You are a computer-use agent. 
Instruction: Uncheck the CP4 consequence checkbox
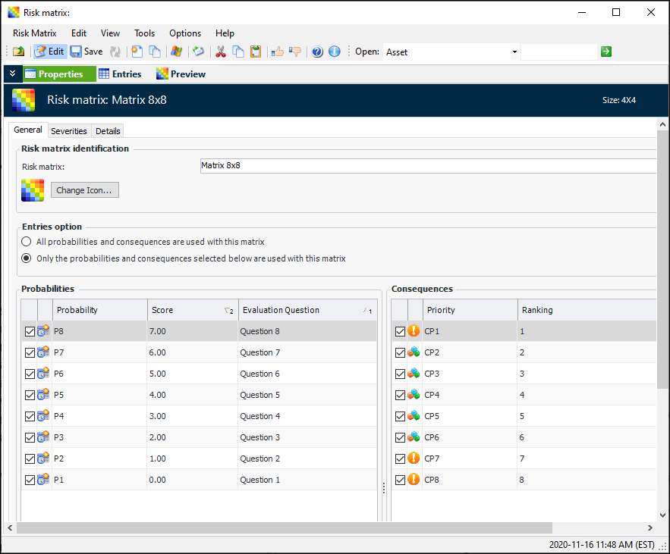pyautogui.click(x=400, y=395)
